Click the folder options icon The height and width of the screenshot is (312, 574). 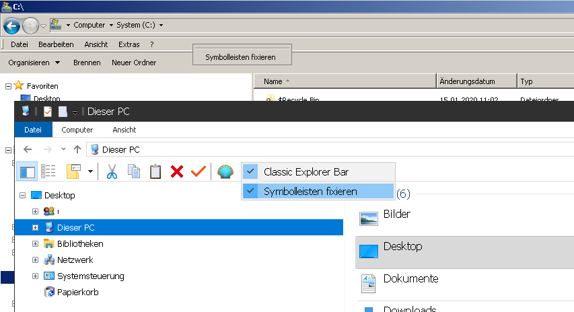tap(73, 171)
